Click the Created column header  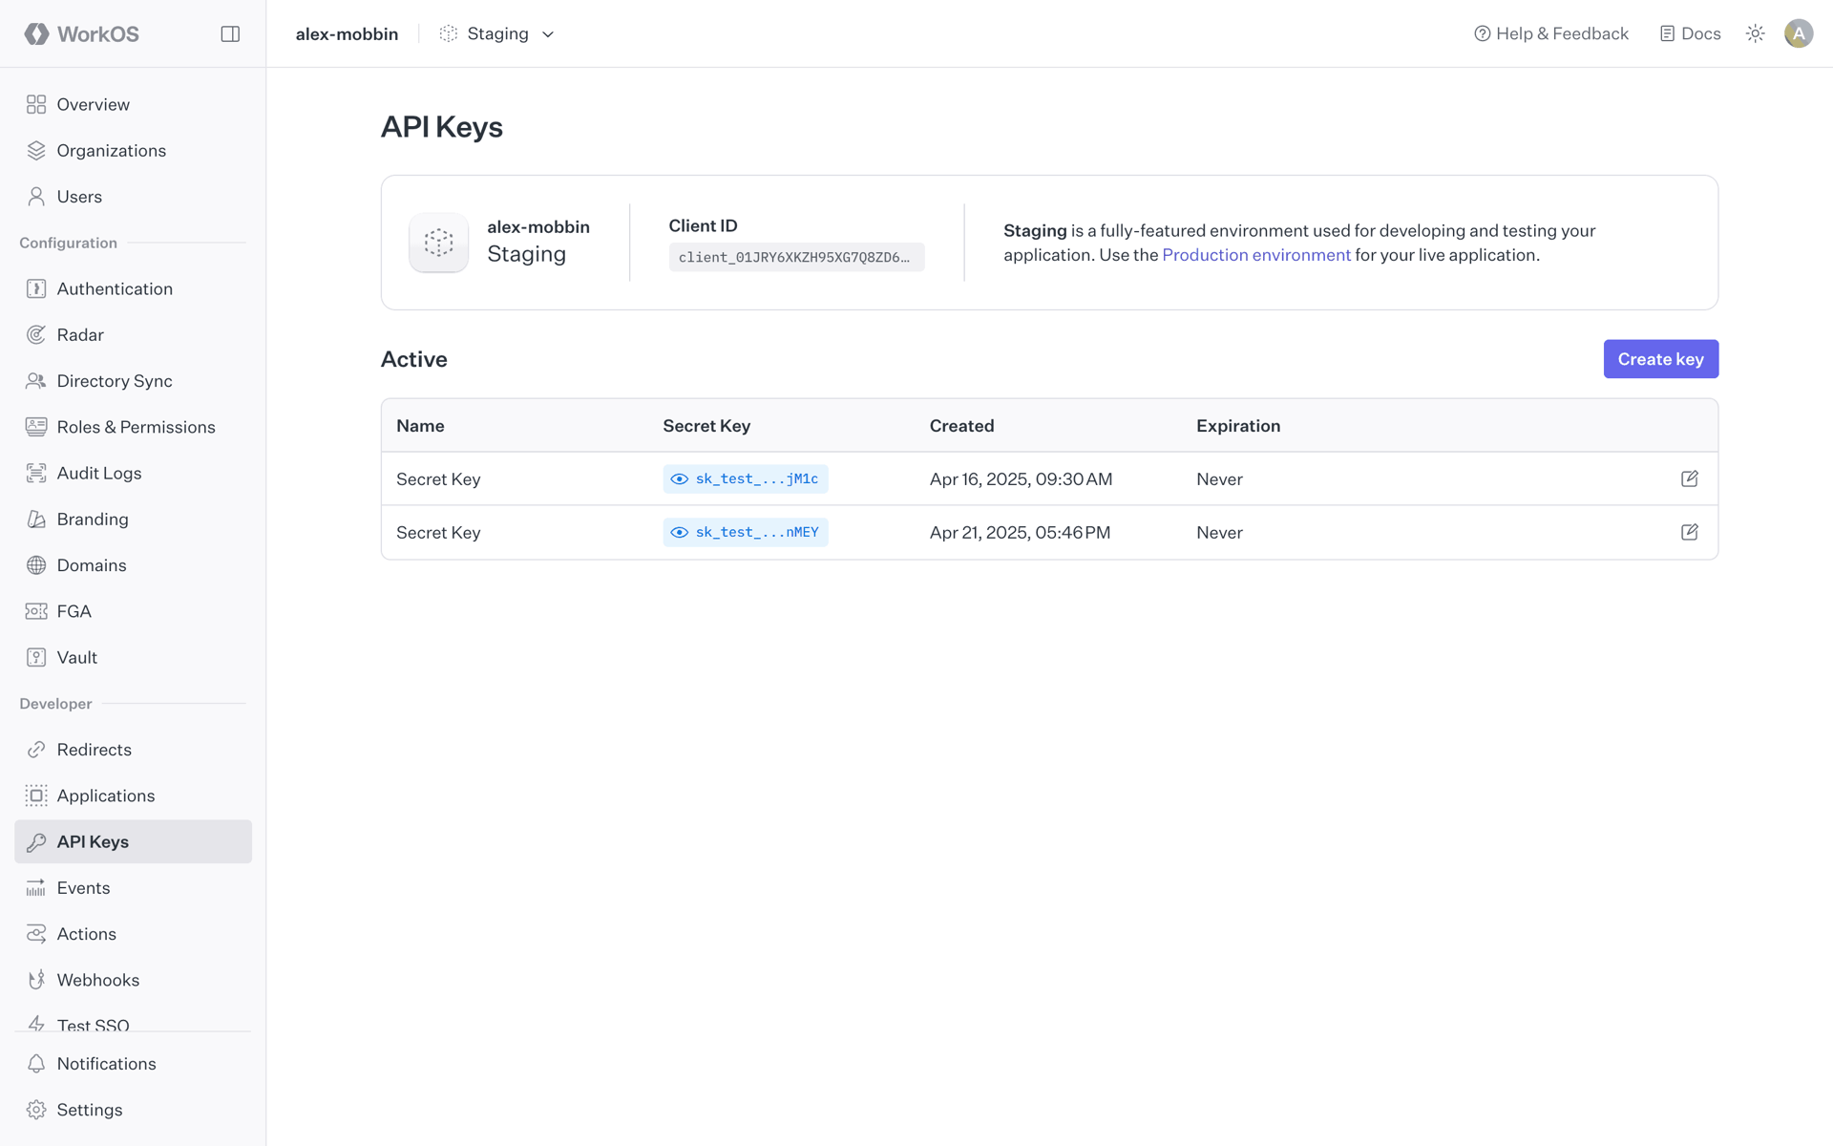pyautogui.click(x=961, y=426)
